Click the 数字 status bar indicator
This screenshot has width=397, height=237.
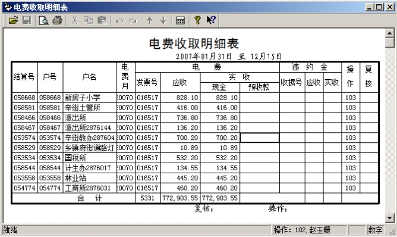375,230
